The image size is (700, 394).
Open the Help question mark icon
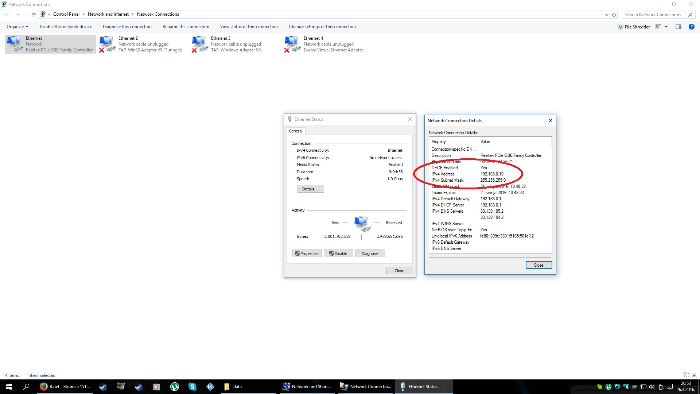coord(691,27)
